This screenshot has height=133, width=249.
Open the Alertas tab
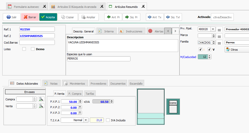156,31
